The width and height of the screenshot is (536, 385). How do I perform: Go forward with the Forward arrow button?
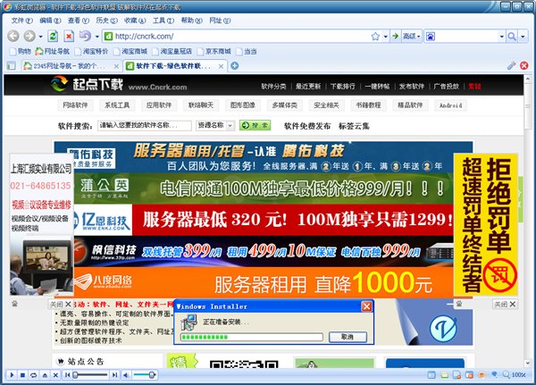[x=29, y=36]
